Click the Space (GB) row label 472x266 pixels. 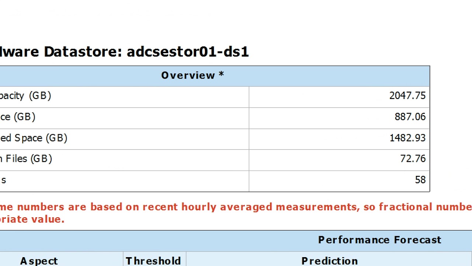coord(34,138)
